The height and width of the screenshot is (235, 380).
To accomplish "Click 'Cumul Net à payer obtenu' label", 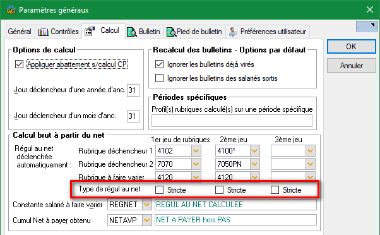I will 52,220.
